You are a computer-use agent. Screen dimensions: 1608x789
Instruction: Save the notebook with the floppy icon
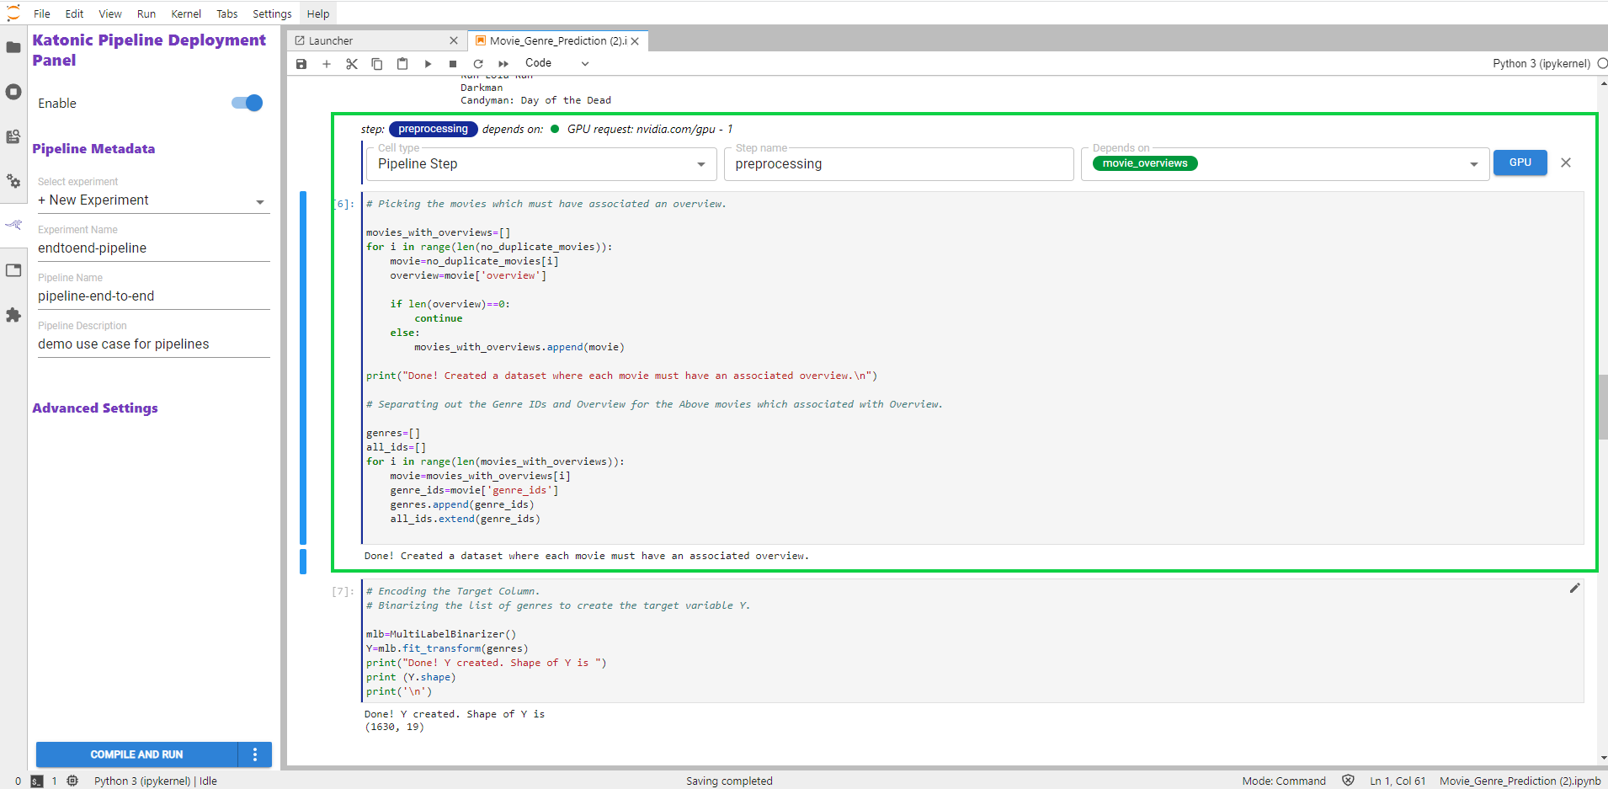[301, 64]
